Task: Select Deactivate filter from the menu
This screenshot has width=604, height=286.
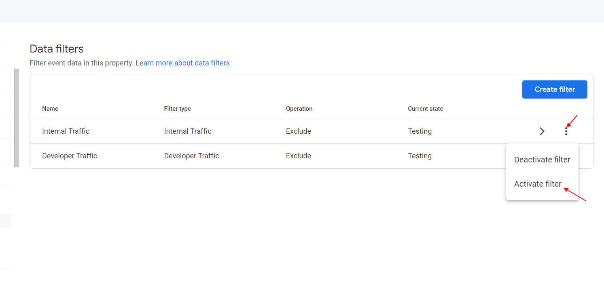Action: (x=542, y=160)
